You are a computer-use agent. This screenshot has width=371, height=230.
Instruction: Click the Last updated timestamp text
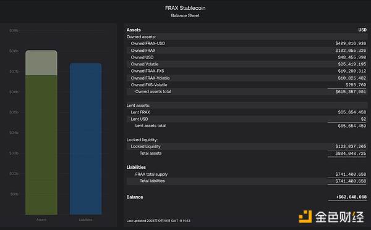(x=158, y=221)
